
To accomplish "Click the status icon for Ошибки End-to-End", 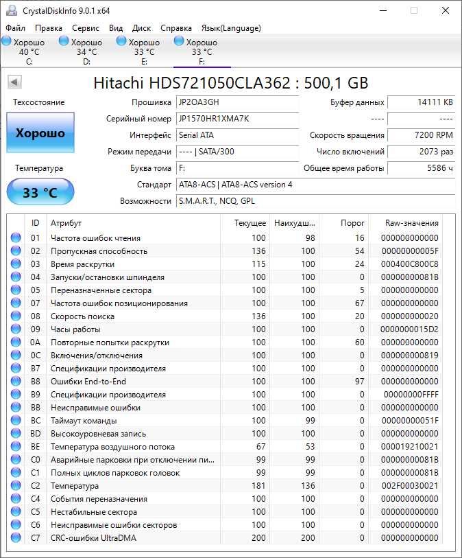I will (x=16, y=381).
